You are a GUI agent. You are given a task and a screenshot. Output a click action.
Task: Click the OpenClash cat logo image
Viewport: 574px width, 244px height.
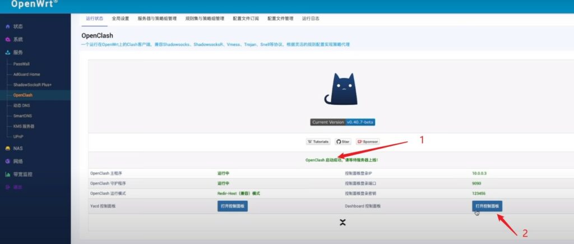(x=341, y=89)
